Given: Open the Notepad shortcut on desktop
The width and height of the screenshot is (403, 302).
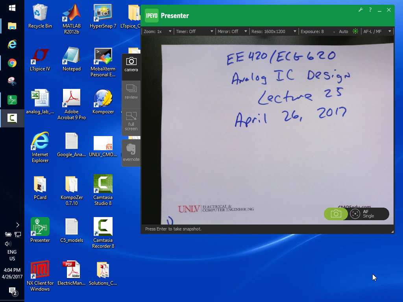Looking at the screenshot, I should tap(72, 59).
